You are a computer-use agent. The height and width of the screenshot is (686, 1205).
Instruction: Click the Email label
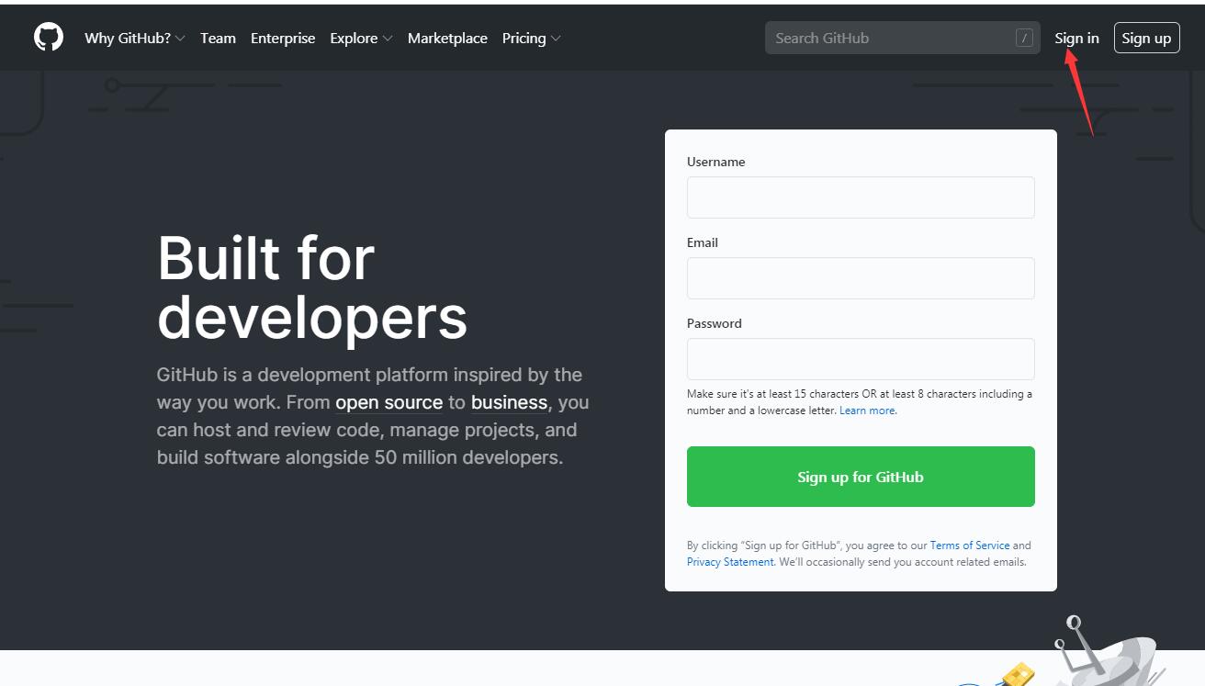pyautogui.click(x=703, y=242)
